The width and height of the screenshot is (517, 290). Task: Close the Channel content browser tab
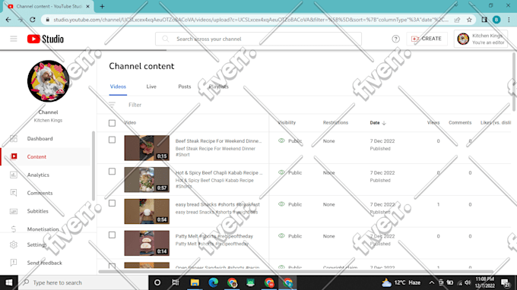87,6
